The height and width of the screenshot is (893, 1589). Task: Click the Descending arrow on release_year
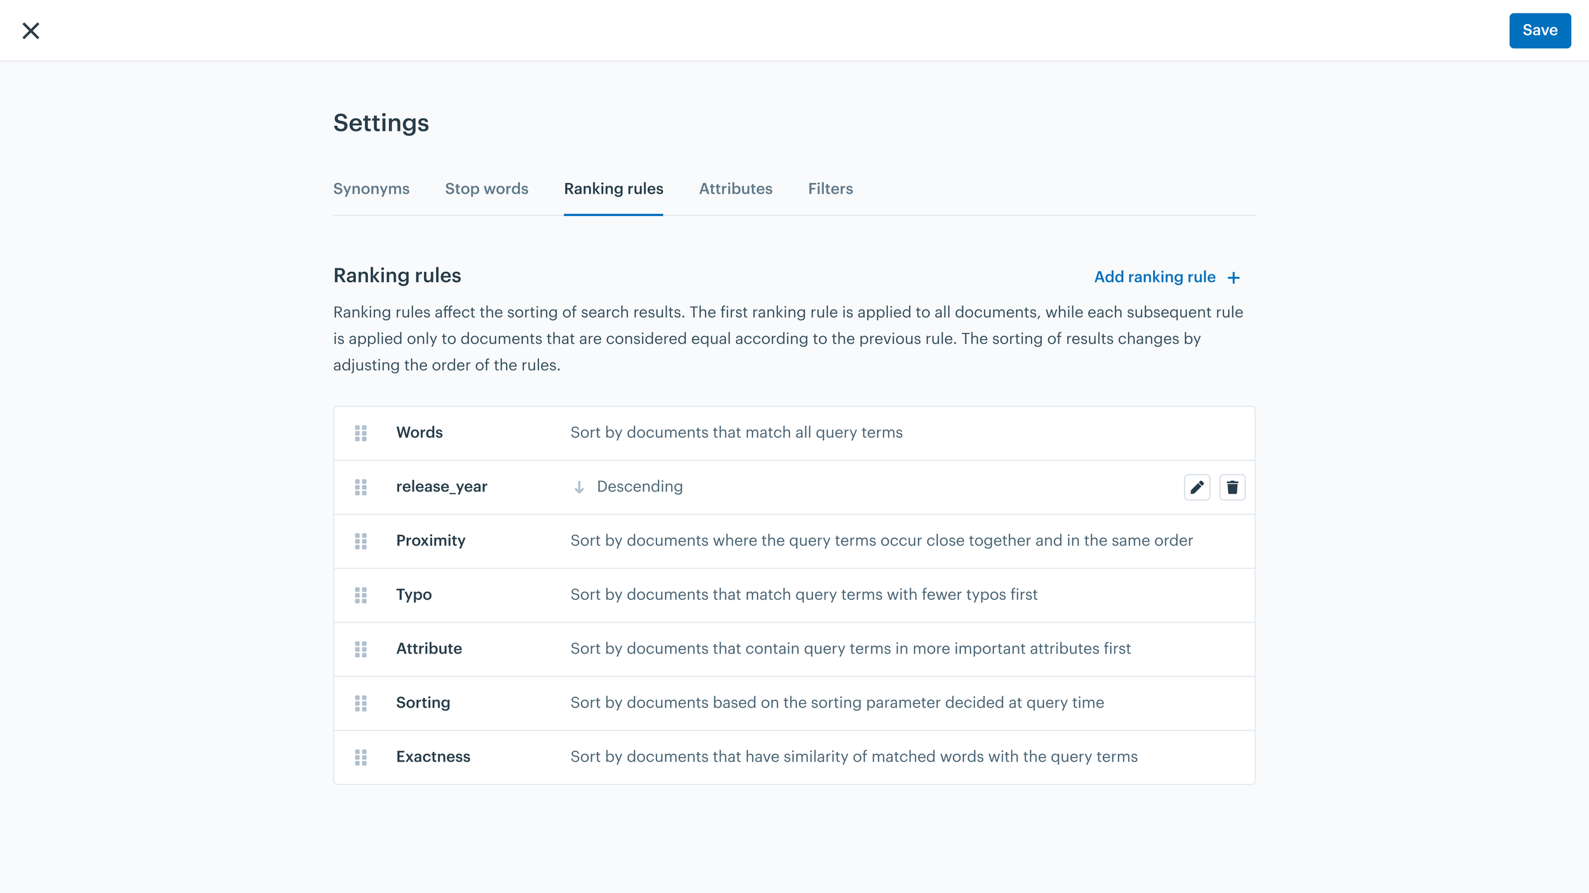[x=578, y=487]
